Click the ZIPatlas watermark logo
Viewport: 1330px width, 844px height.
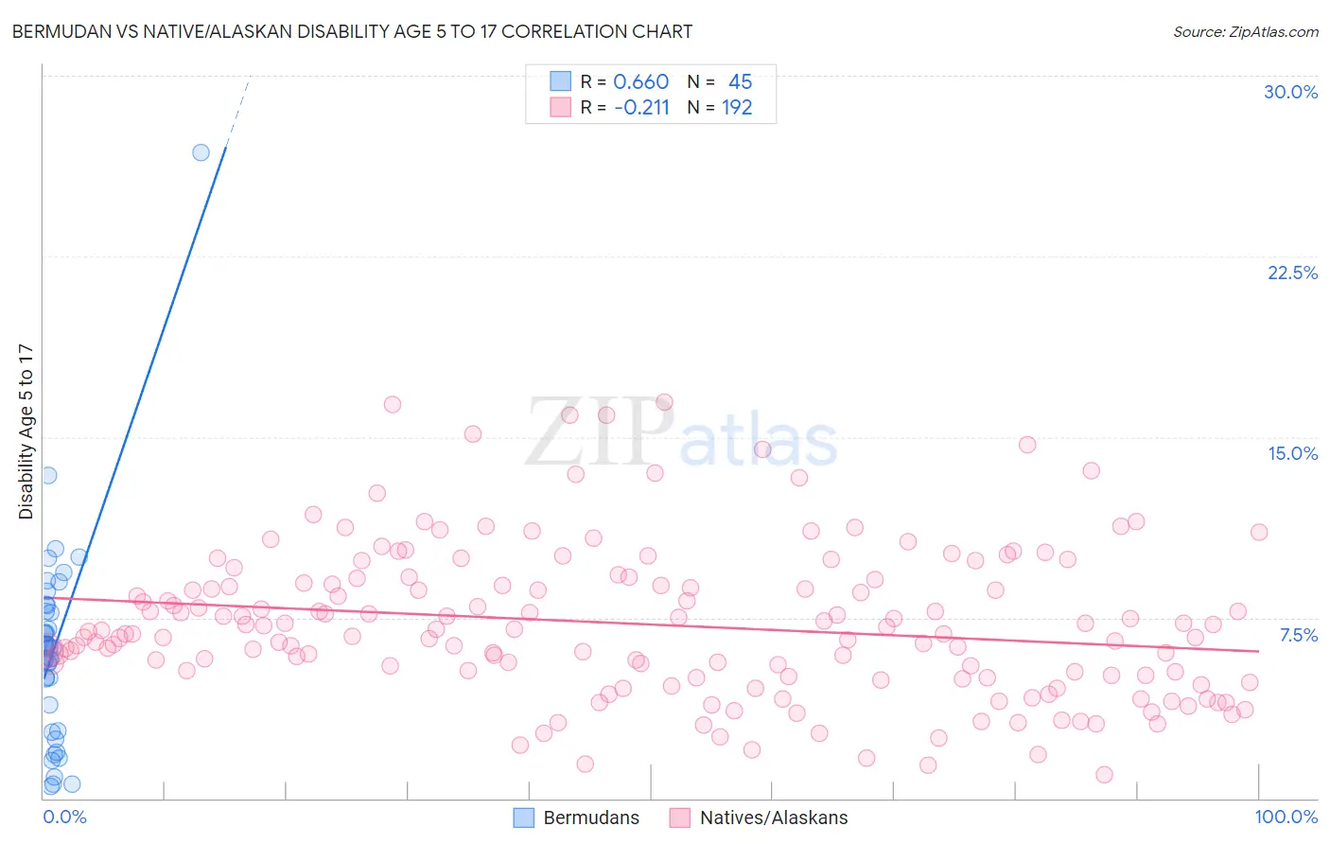coord(681,433)
